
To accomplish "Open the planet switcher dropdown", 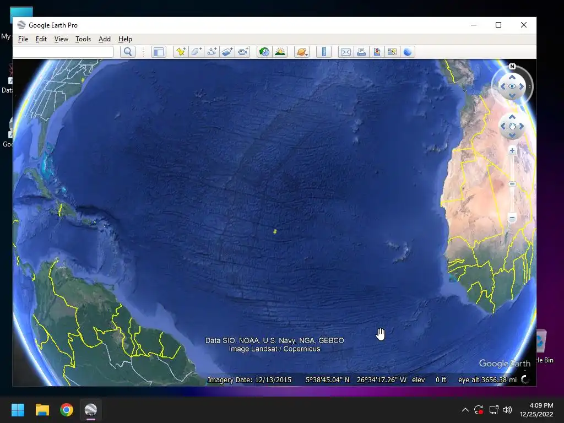I will (x=302, y=52).
